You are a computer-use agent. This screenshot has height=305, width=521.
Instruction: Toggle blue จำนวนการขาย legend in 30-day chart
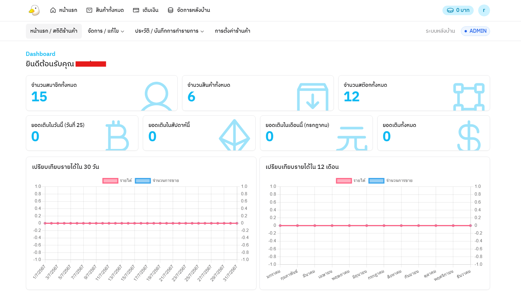157,181
